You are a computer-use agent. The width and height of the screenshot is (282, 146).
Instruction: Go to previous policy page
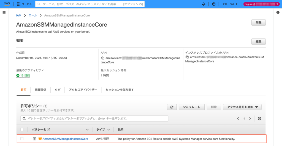(x=238, y=119)
